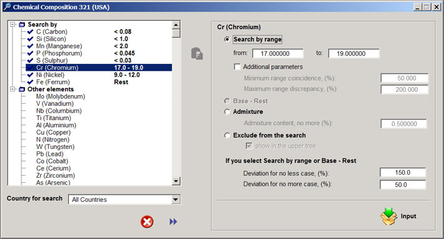Viewport: 444px width, 239px height.
Task: Open the Country for search dropdown
Action: pos(176,200)
